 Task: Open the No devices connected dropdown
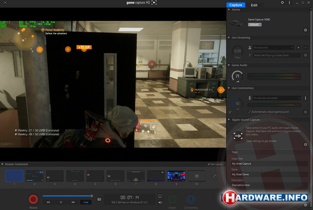(x=276, y=98)
